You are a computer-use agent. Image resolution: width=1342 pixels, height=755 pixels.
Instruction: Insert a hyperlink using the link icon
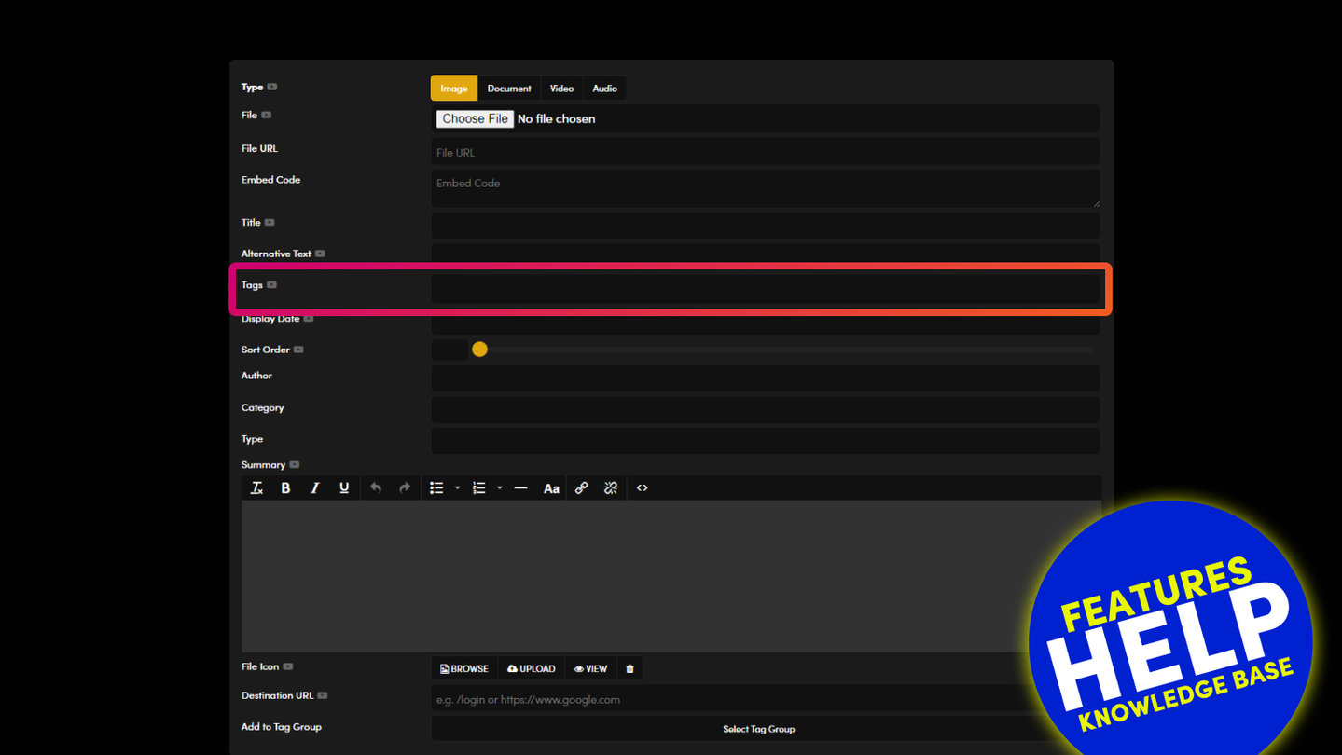click(x=581, y=488)
